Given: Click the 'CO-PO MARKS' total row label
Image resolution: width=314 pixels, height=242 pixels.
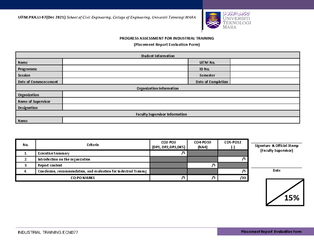Looking at the screenshot, I should [83, 178].
